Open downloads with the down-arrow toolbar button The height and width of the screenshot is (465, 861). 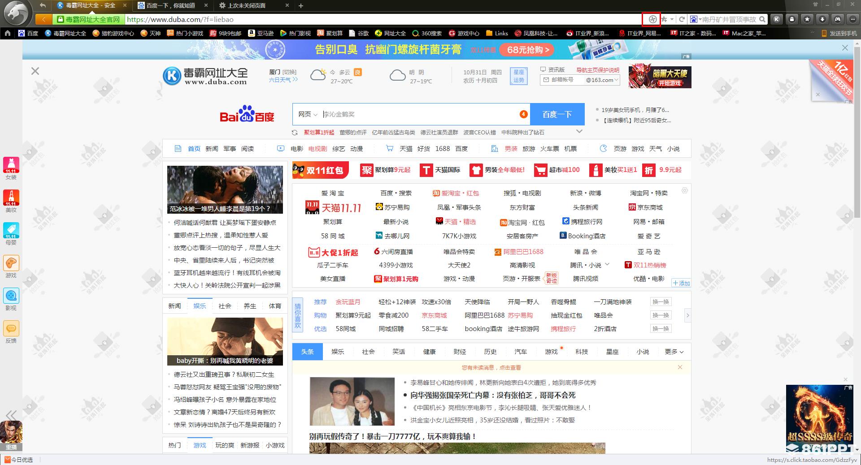tap(822, 19)
